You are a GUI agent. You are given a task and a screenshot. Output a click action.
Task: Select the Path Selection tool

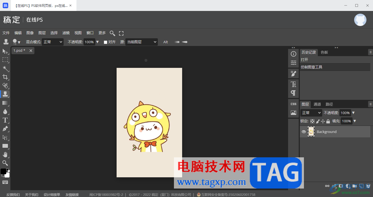(x=5, y=137)
